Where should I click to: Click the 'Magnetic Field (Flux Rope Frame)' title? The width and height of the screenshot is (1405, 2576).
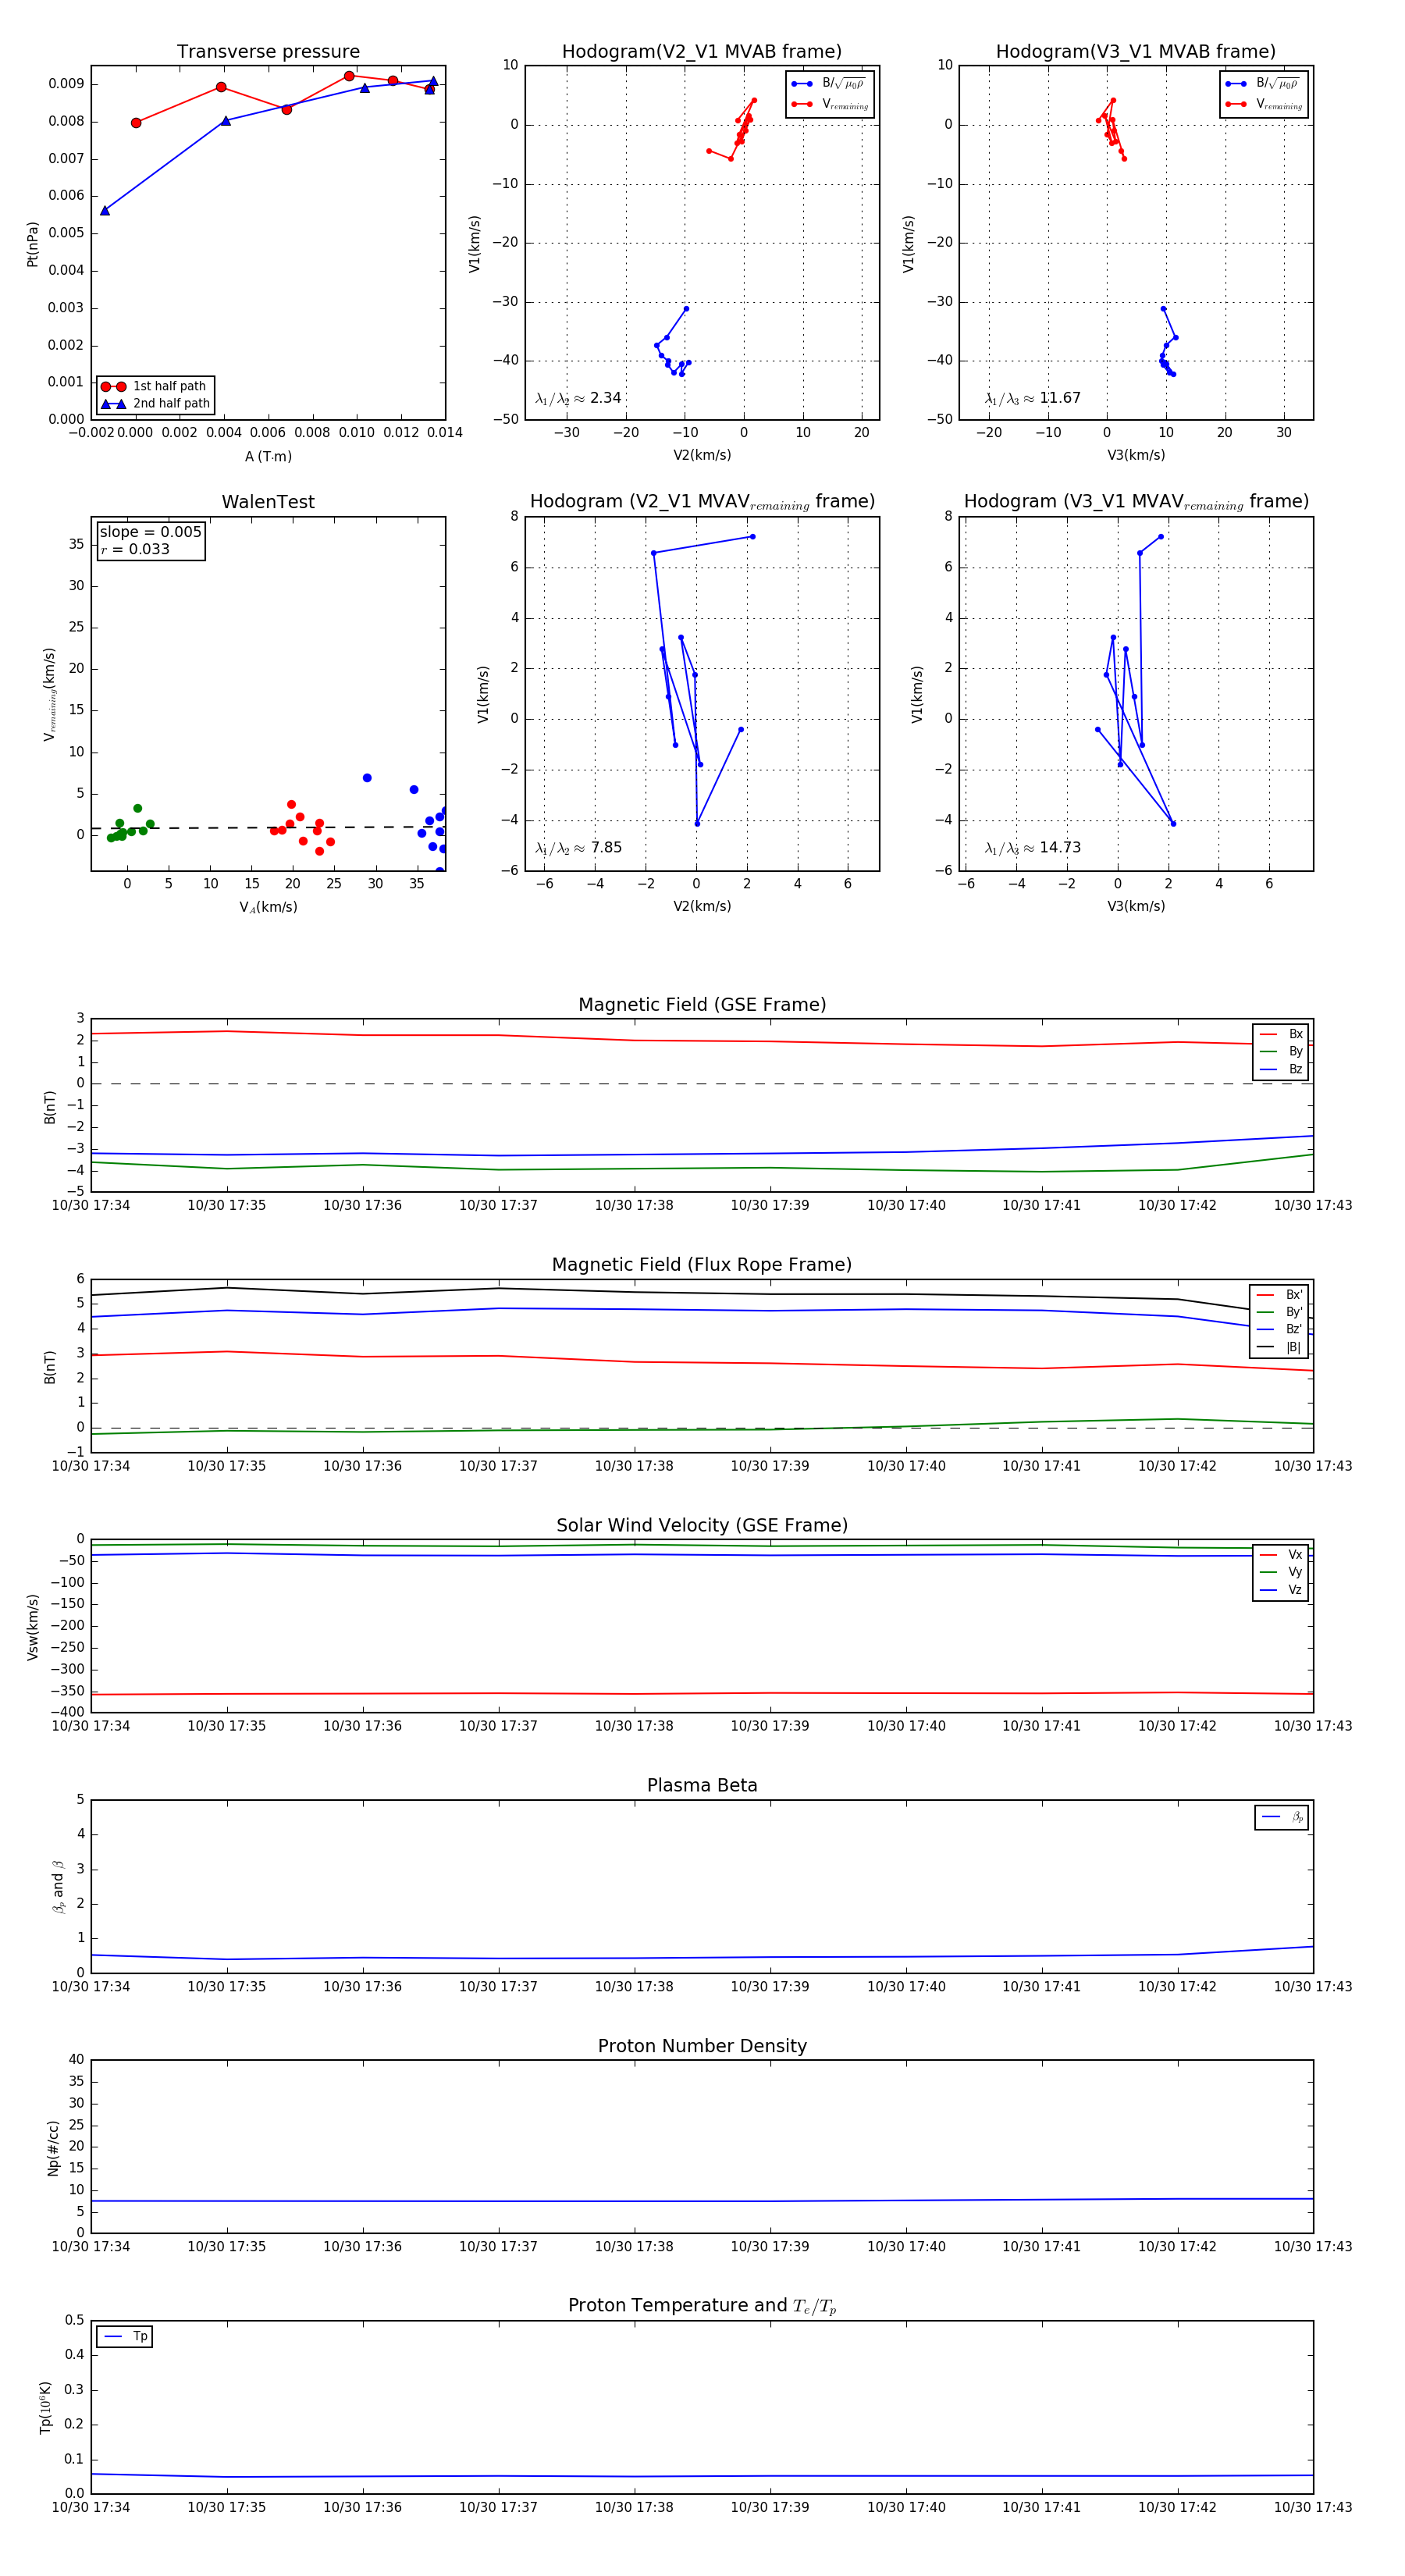click(702, 1265)
